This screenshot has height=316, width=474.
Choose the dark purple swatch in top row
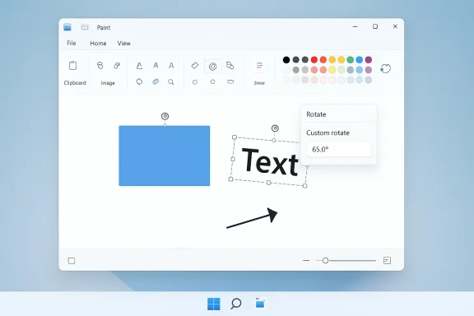coord(368,60)
